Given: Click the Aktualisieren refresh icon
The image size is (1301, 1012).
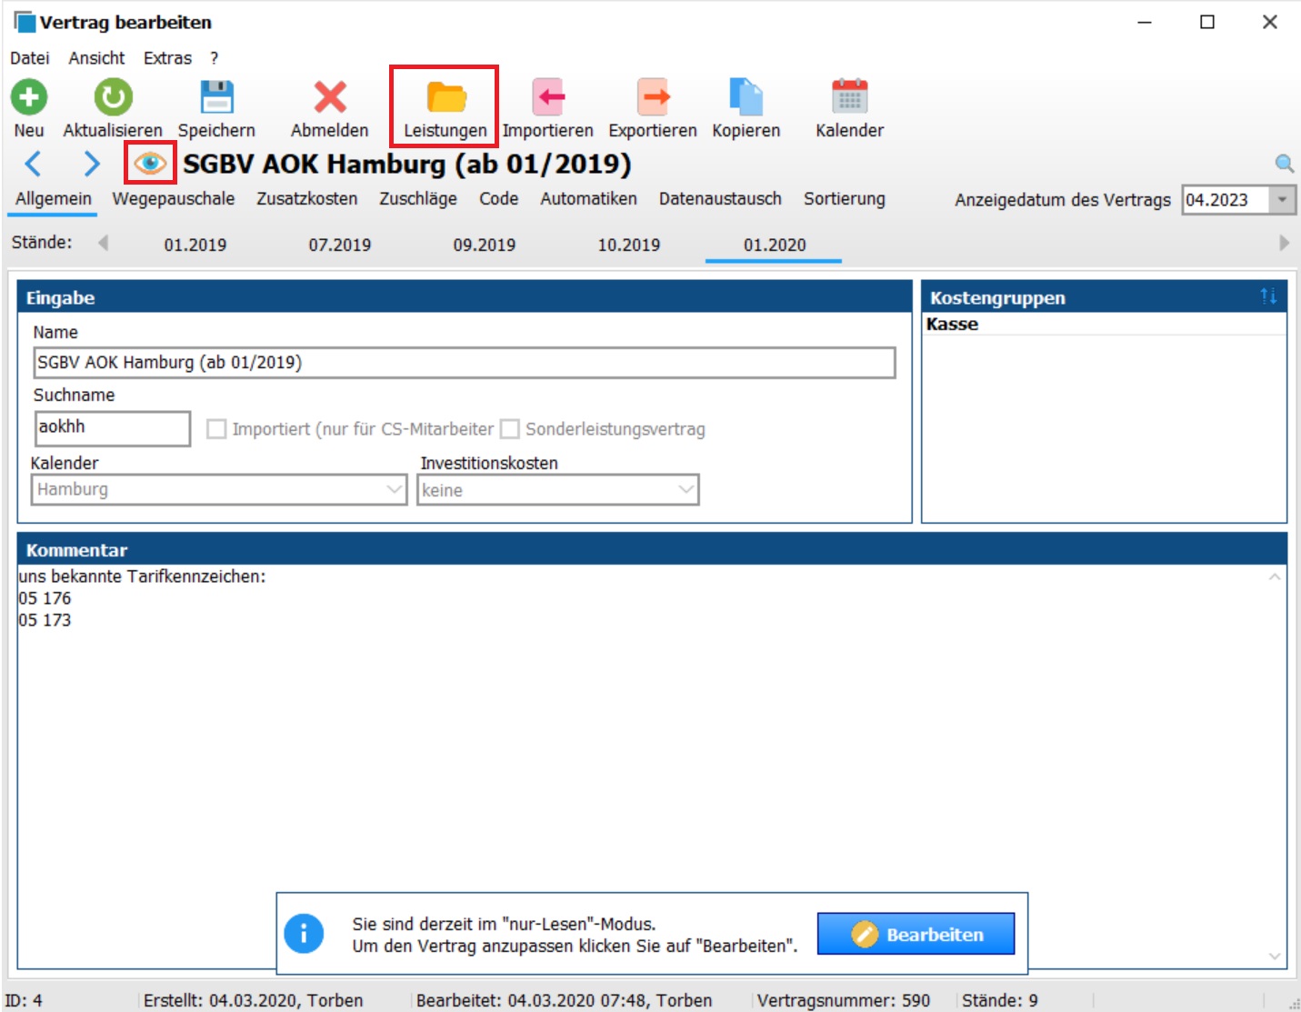Looking at the screenshot, I should point(113,96).
